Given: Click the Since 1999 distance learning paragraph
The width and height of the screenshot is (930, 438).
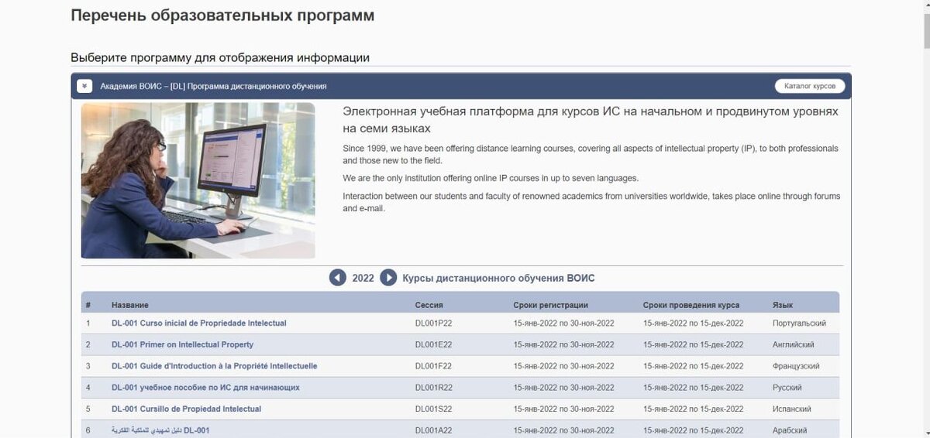Looking at the screenshot, I should coord(591,154).
